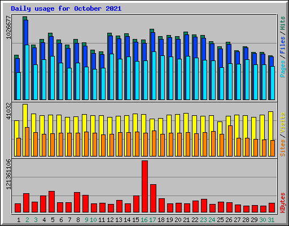Click day label 28 on the x-axis
Image resolution: width=289 pixels, height=226 pixels.
(246, 220)
